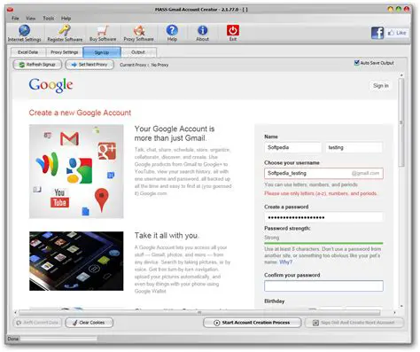420x352 pixels.
Task: Open the Help menu in the menu bar
Action: [x=66, y=19]
